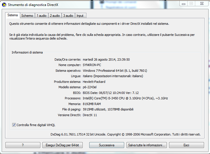Show the 3 audio tab

68,16
